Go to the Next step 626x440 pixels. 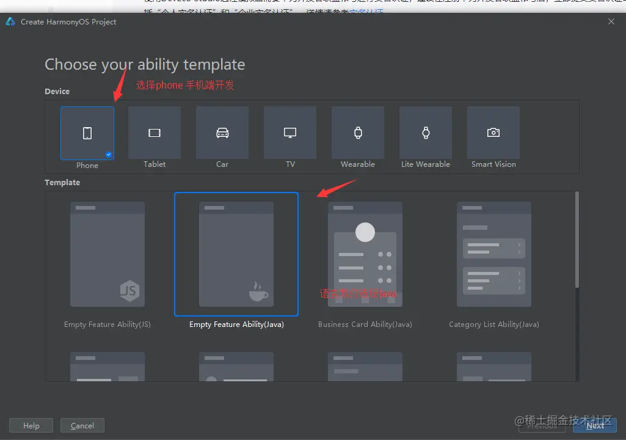tap(595, 425)
